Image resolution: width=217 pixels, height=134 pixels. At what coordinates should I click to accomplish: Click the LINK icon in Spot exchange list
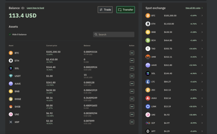tap(148, 107)
